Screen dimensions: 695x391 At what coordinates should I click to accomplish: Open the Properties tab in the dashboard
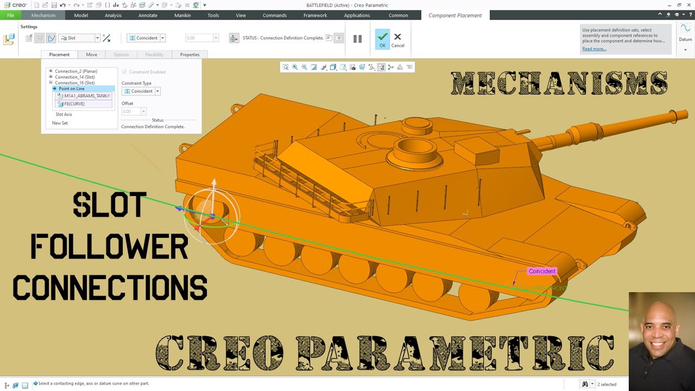[x=189, y=54]
